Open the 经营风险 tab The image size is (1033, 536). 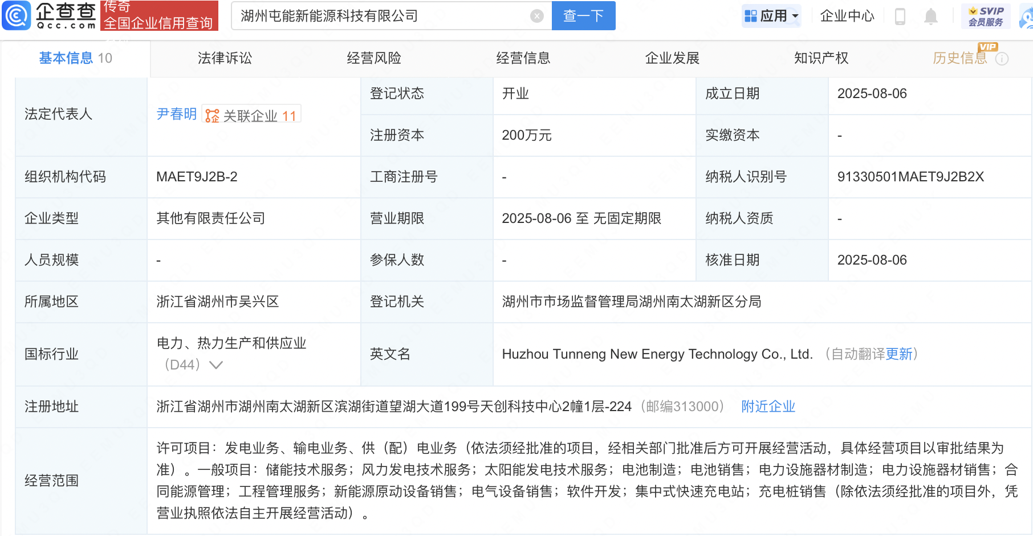click(374, 58)
